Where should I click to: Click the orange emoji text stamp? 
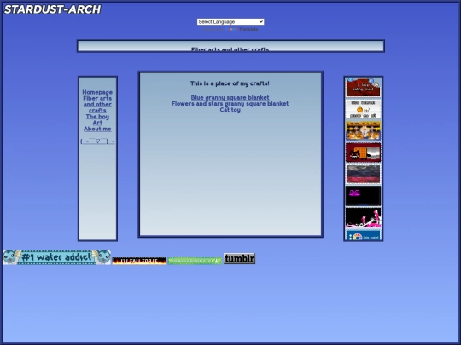(x=363, y=109)
